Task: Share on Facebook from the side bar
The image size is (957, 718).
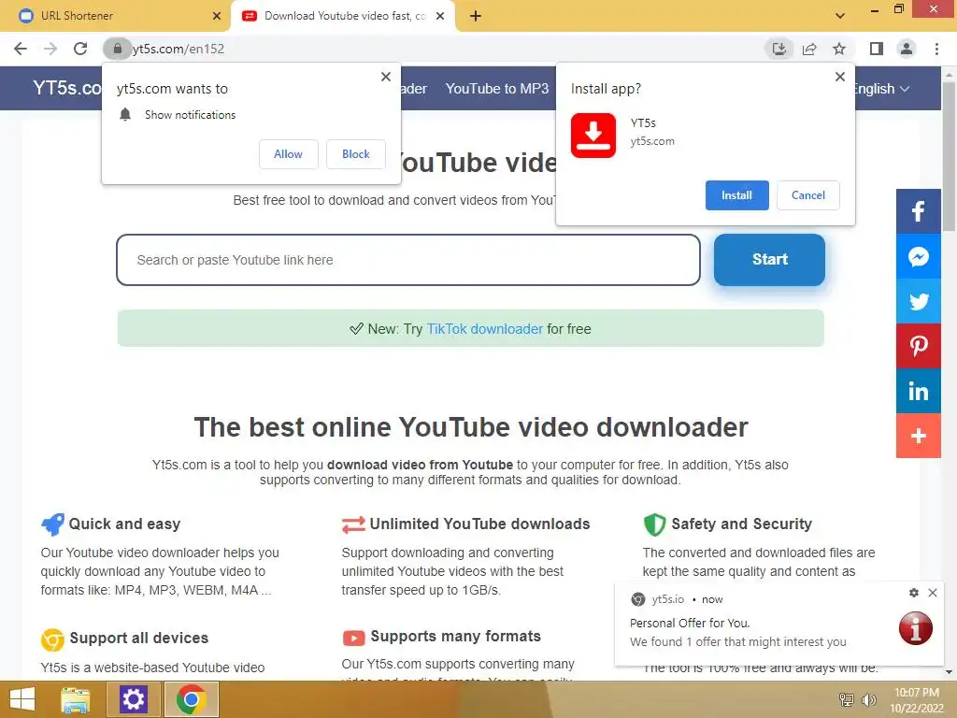Action: [x=918, y=211]
